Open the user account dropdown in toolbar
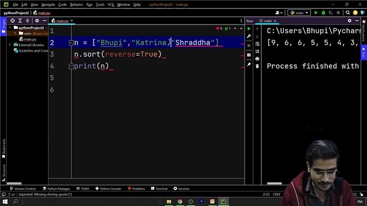The image size is (367, 206). point(279,13)
